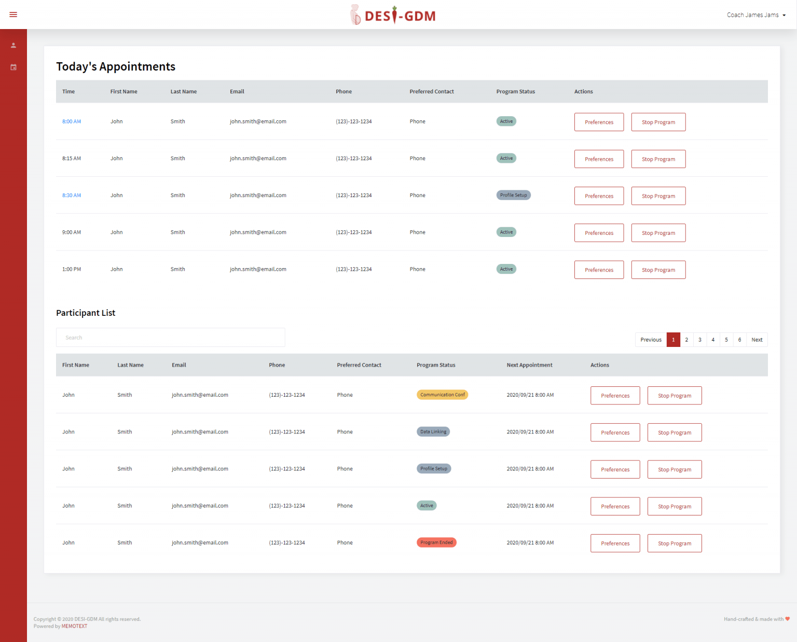Go to page 2 of participants
The width and height of the screenshot is (797, 642).
pyautogui.click(x=686, y=340)
